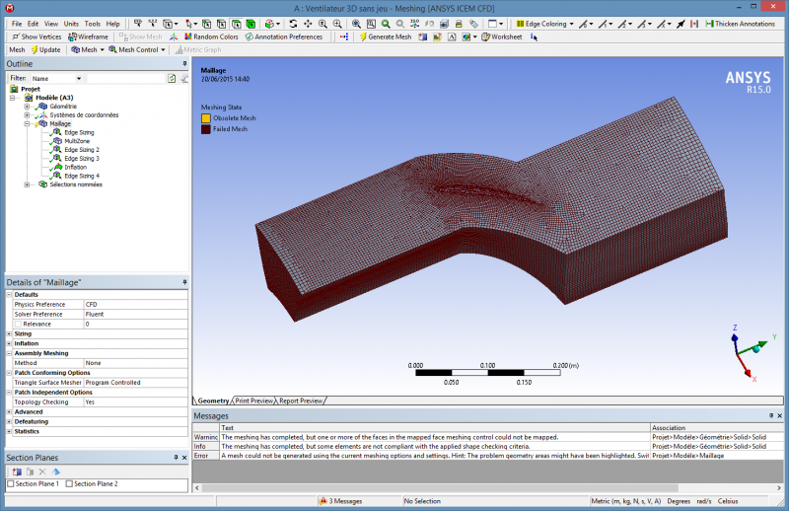Image resolution: width=789 pixels, height=511 pixels.
Task: Open the Mesh Control dropdown
Action: 138,49
